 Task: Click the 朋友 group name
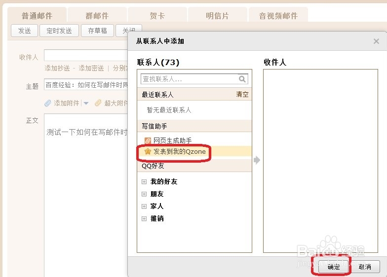[157, 194]
